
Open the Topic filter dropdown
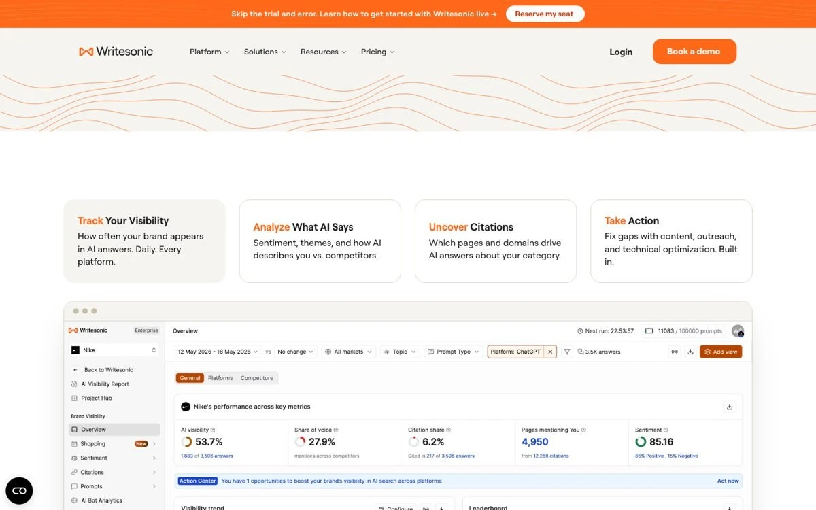pyautogui.click(x=399, y=352)
